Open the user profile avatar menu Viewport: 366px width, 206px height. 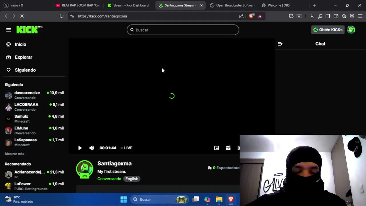click(x=351, y=30)
